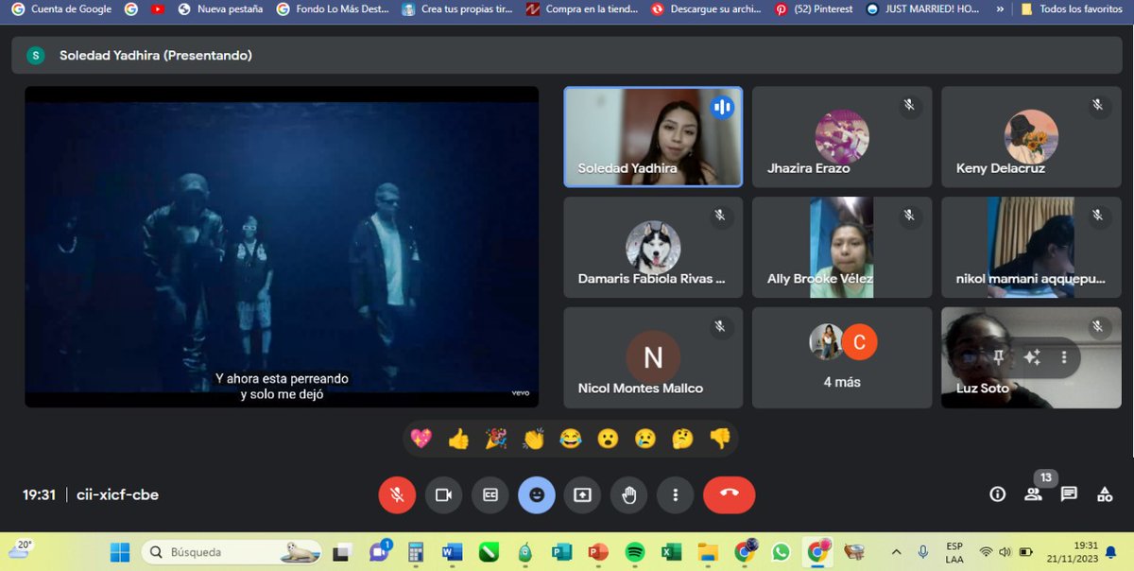The image size is (1134, 571).
Task: Open meeting details info icon
Action: pyautogui.click(x=997, y=493)
